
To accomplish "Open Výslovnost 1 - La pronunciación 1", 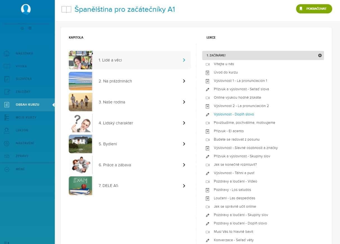I will click(240, 81).
